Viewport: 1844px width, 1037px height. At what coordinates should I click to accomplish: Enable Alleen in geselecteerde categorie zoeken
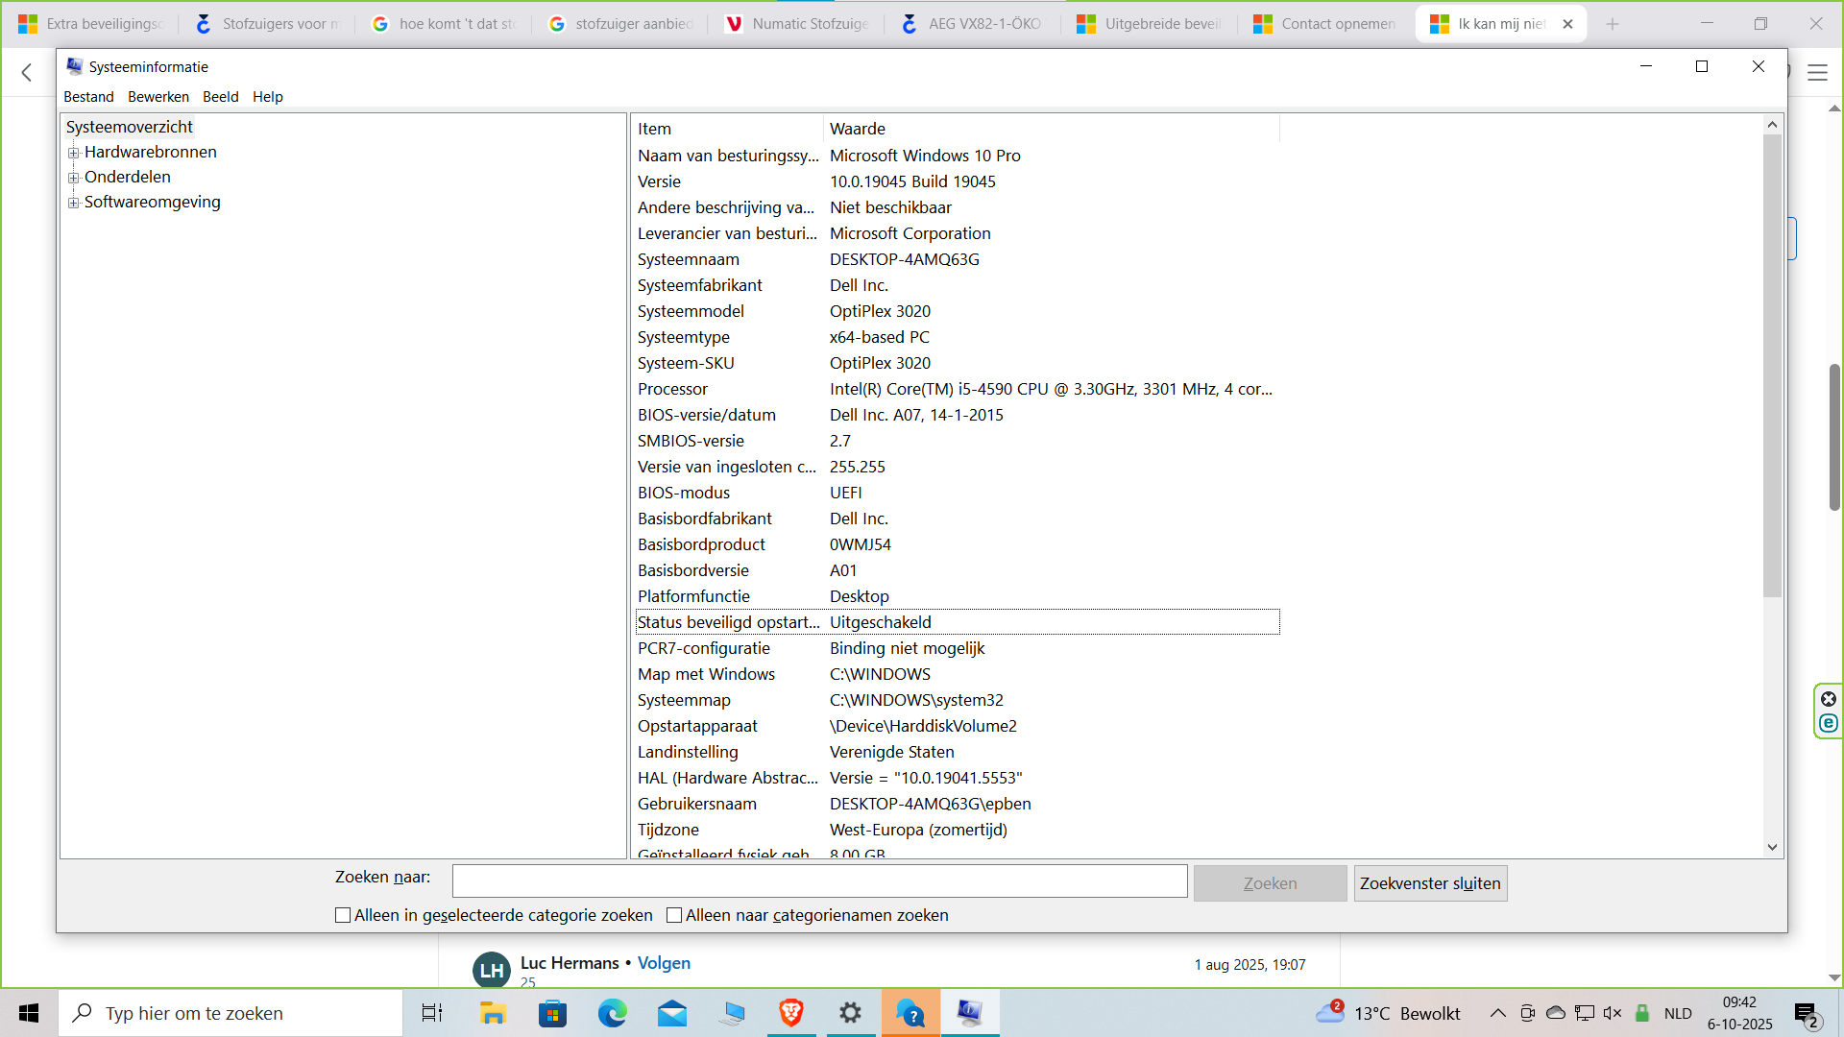[343, 915]
